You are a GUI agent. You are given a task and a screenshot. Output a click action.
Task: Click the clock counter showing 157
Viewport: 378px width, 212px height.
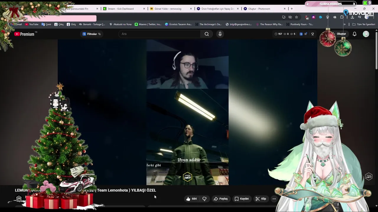point(278,34)
